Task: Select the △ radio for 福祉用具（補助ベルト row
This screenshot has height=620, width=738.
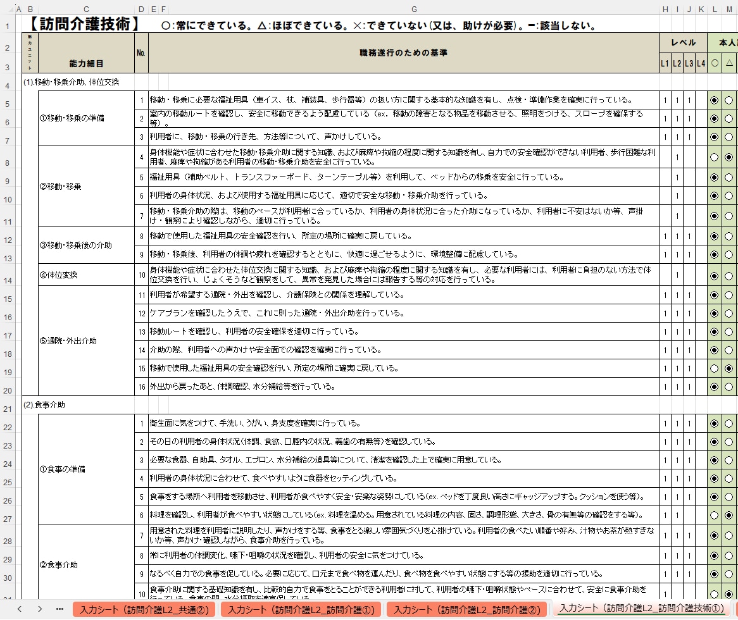Action: coord(729,177)
